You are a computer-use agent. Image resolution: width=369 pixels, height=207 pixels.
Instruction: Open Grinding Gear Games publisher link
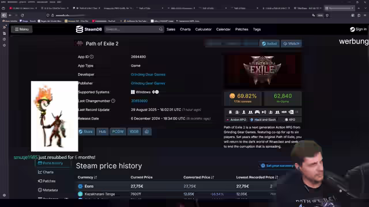coord(148,83)
